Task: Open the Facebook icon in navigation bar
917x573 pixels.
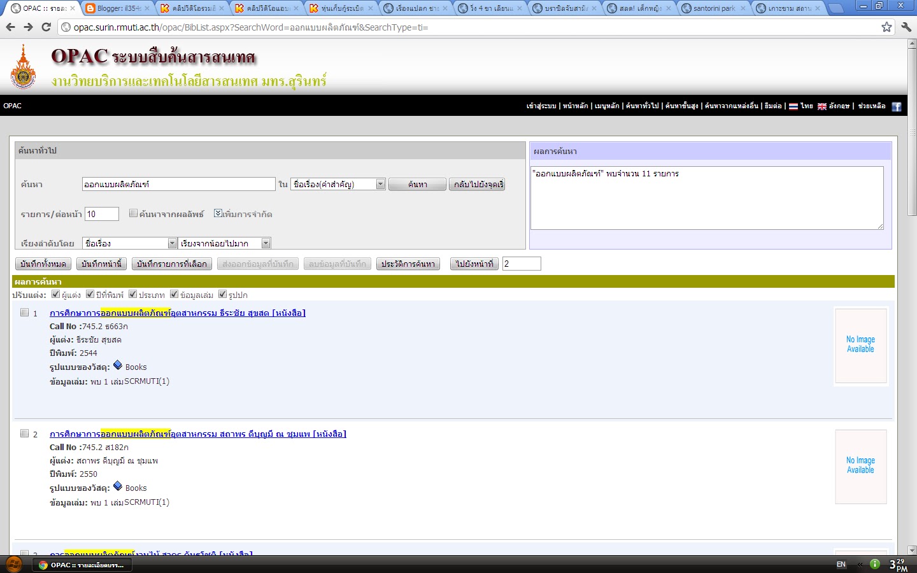Action: click(x=896, y=106)
